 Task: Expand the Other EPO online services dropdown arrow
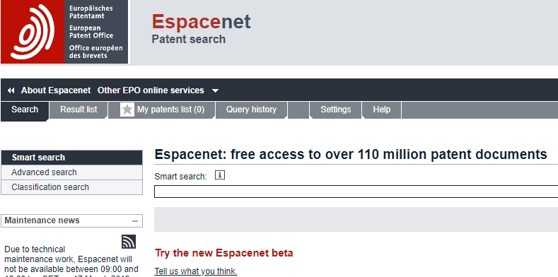[x=215, y=90]
